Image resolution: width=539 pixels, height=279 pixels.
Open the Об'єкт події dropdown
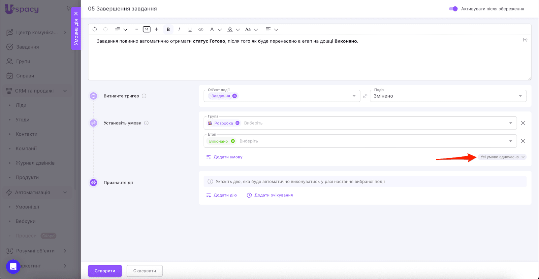pos(354,96)
